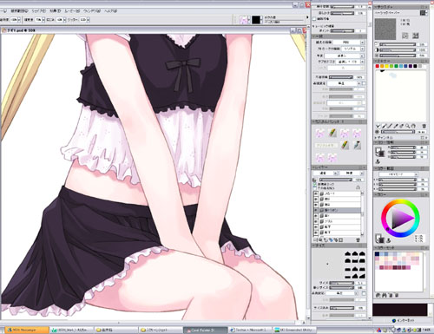The image size is (434, 334).
Task: Click inside the saturation/value triangle
Action: [401, 219]
